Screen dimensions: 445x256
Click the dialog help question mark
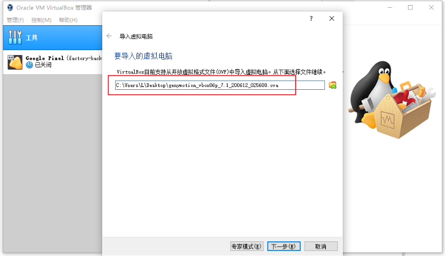pos(311,19)
